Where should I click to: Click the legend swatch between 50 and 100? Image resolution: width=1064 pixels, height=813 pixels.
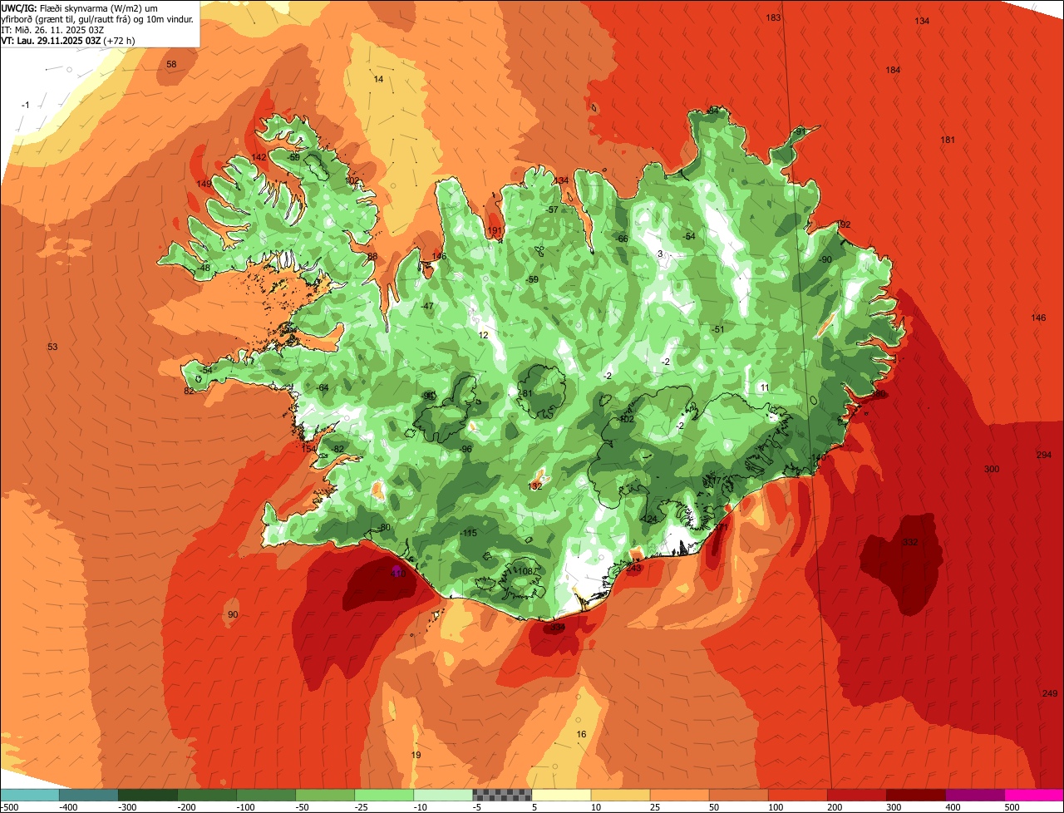click(x=737, y=795)
